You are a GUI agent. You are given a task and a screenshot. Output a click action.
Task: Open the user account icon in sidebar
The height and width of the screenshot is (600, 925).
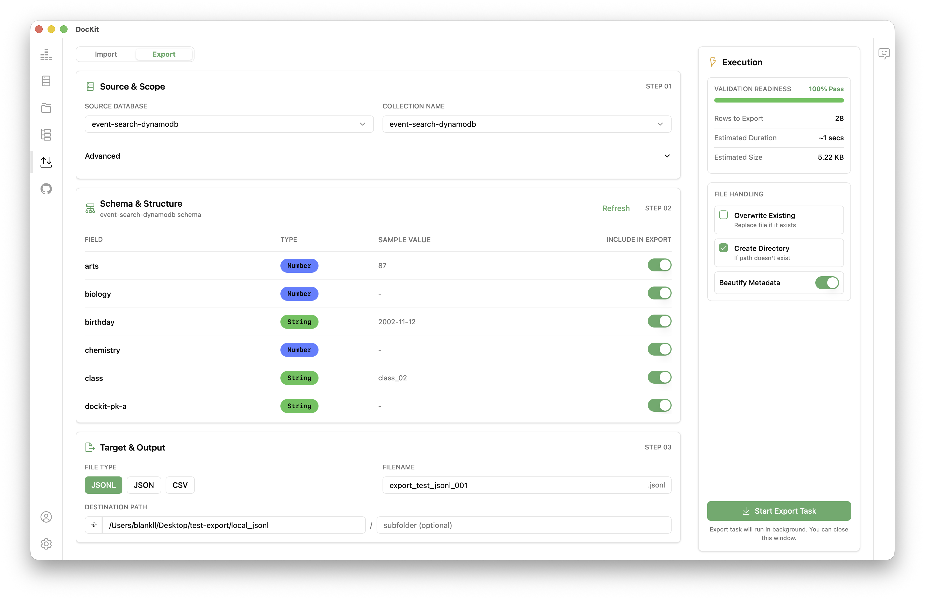[46, 517]
